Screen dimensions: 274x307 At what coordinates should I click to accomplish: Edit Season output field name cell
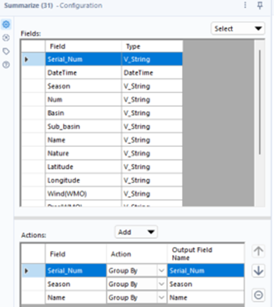(206, 284)
